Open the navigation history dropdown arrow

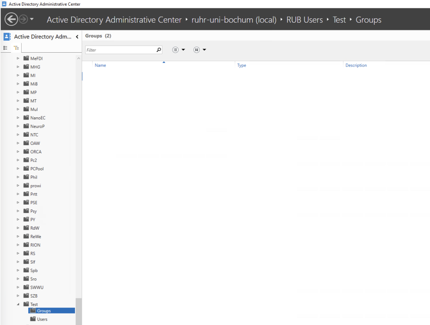[32, 19]
